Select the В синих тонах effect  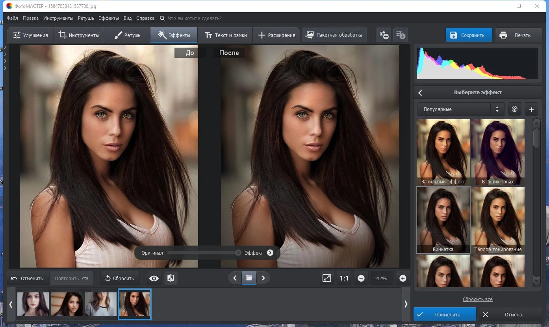pyautogui.click(x=498, y=152)
